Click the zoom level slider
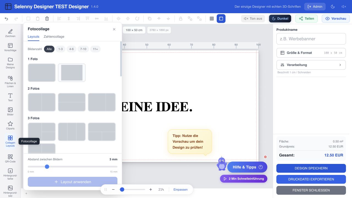The width and height of the screenshot is (352, 198). pos(132,189)
